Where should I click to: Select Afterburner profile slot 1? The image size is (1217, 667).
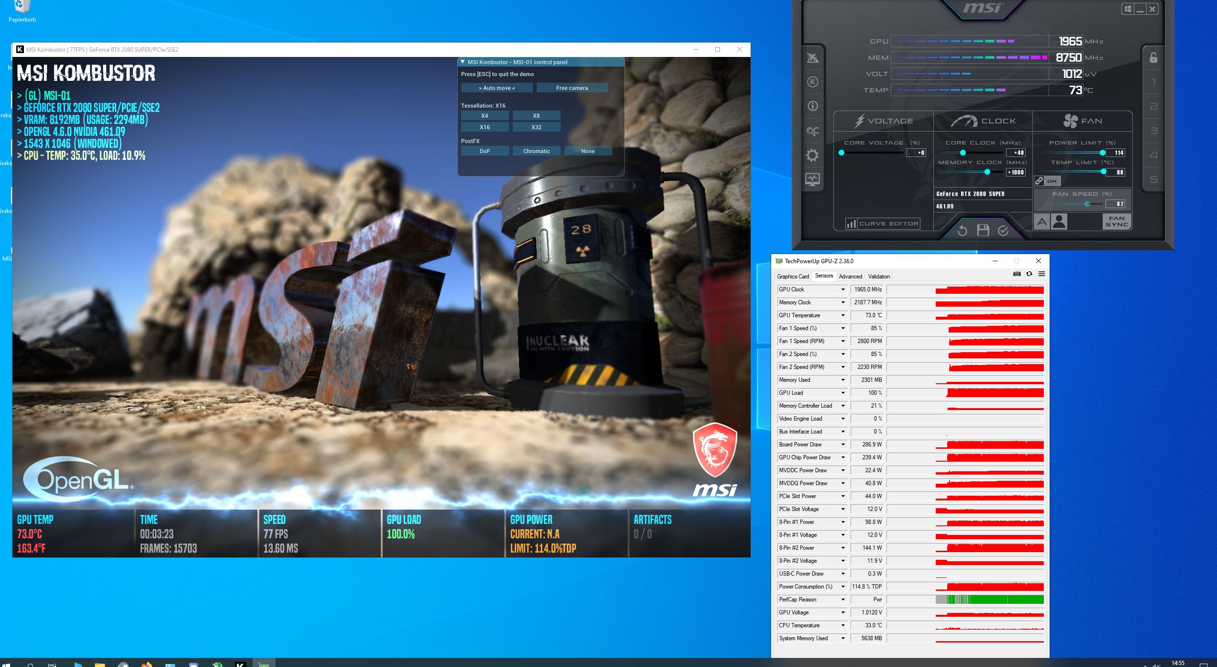pos(1153,82)
